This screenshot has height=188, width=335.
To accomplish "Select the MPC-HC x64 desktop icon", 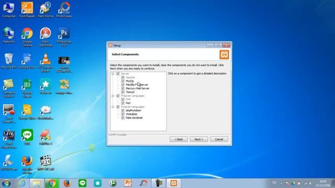I will pyautogui.click(x=46, y=163).
